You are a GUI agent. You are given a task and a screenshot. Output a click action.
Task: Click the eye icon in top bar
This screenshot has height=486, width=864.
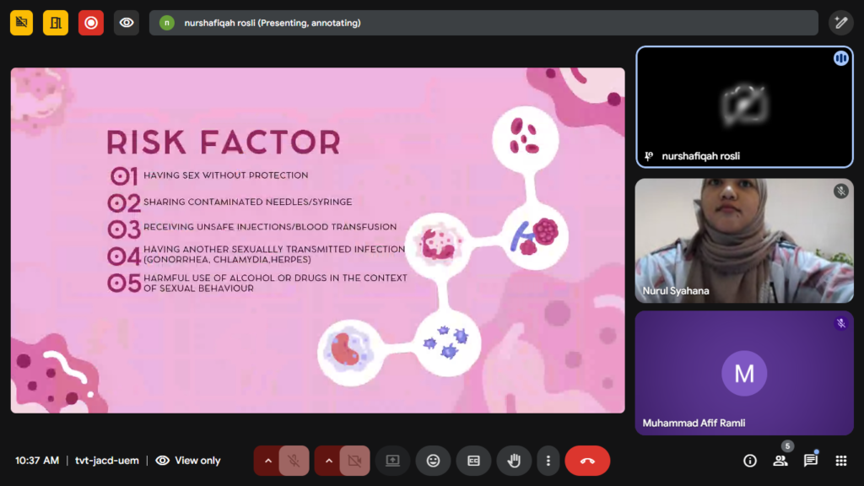pos(127,23)
